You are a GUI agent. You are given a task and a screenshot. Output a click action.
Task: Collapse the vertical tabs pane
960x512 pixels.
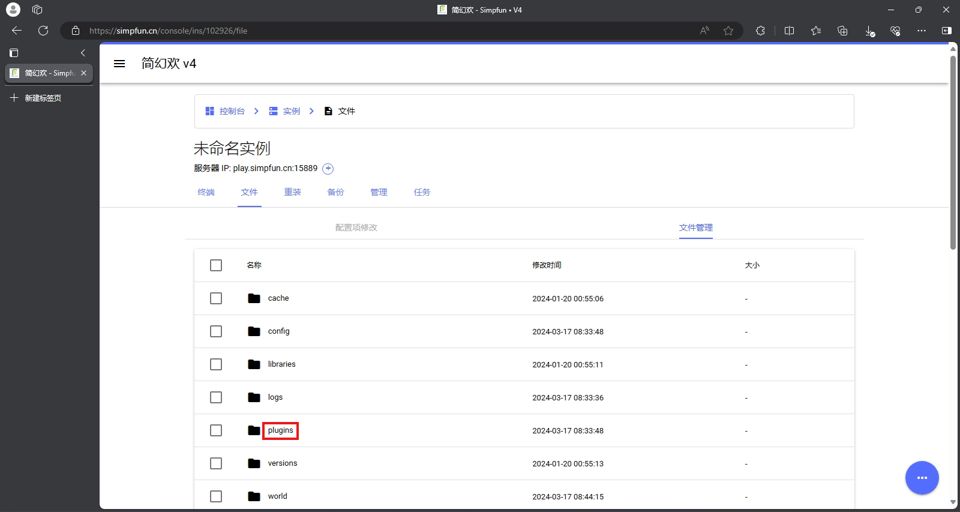click(x=83, y=53)
